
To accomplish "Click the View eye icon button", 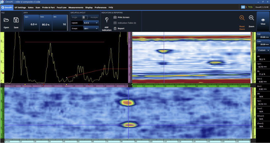I will [x=263, y=20].
